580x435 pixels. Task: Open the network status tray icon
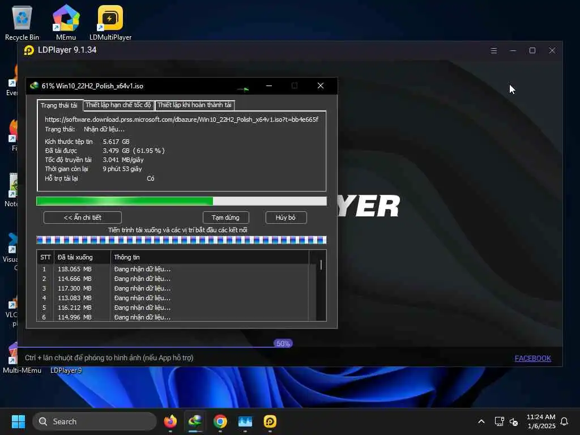click(500, 421)
